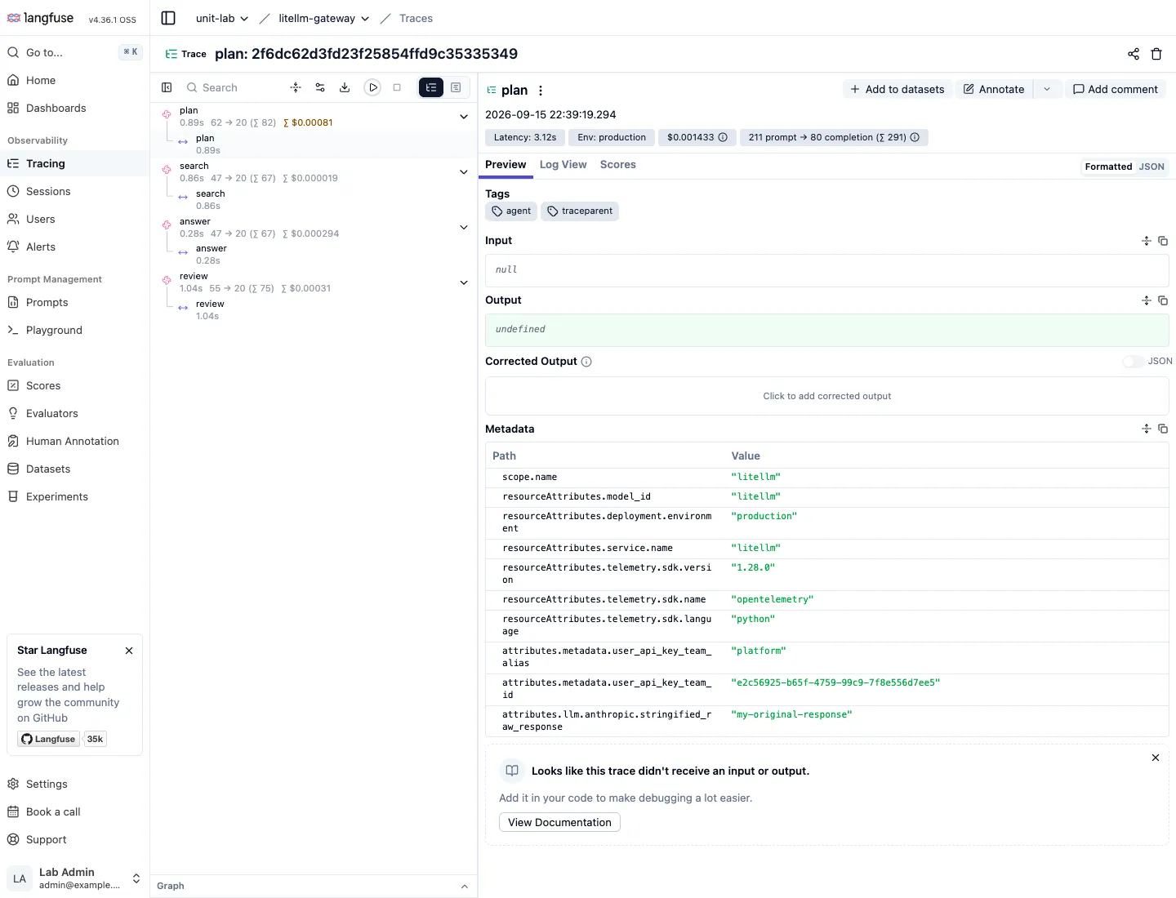Download trace data icon
The width and height of the screenshot is (1176, 898).
[345, 87]
